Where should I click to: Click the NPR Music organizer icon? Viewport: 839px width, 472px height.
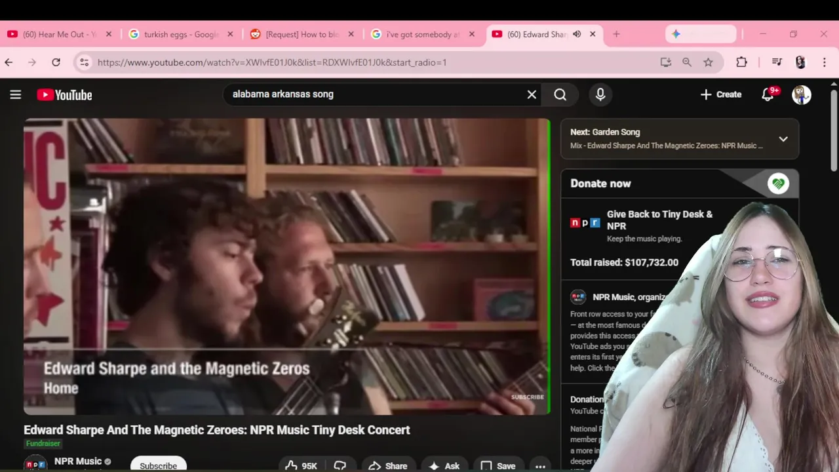point(578,297)
